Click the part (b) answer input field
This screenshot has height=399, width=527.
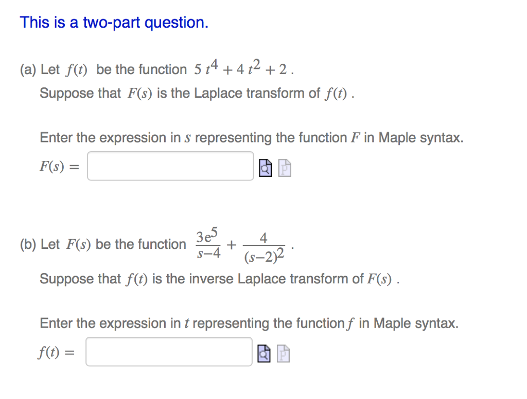pos(168,351)
